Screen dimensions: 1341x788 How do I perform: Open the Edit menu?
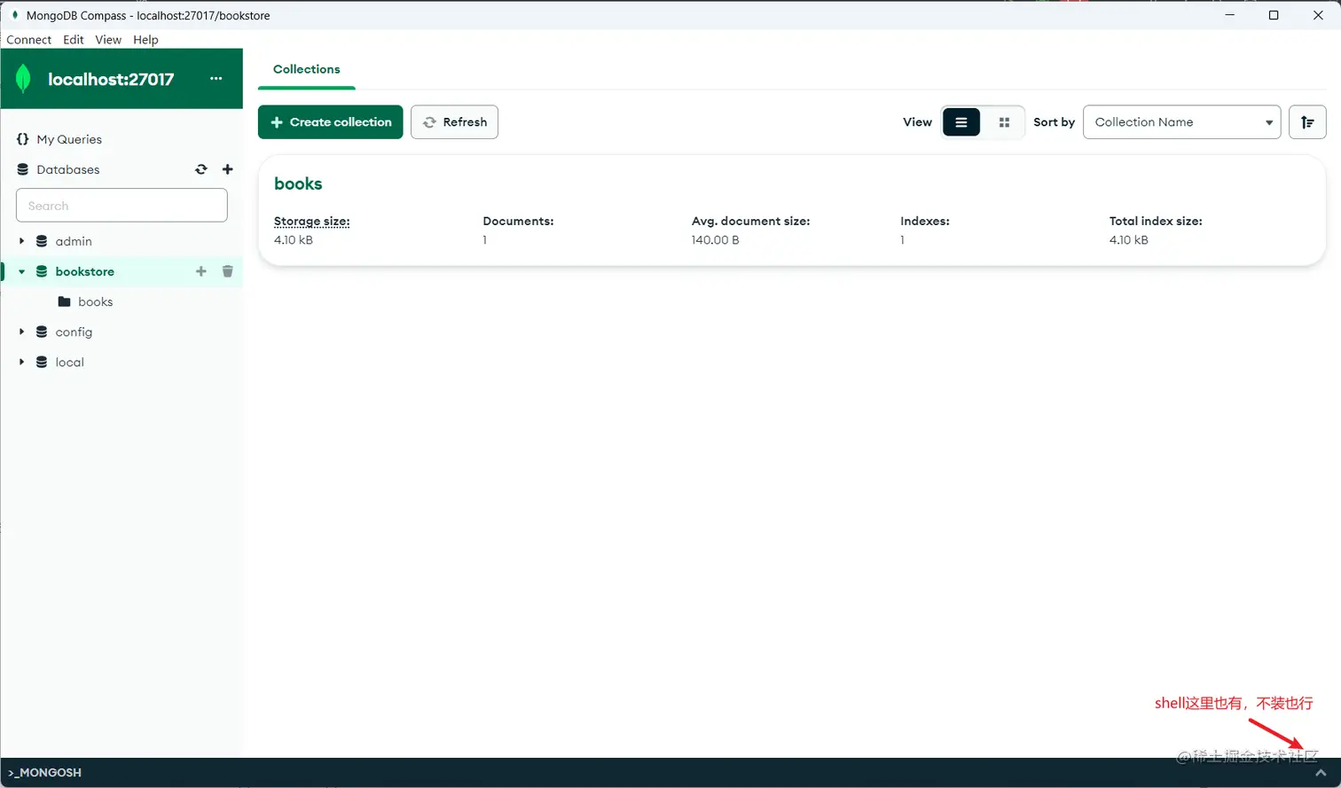point(74,40)
